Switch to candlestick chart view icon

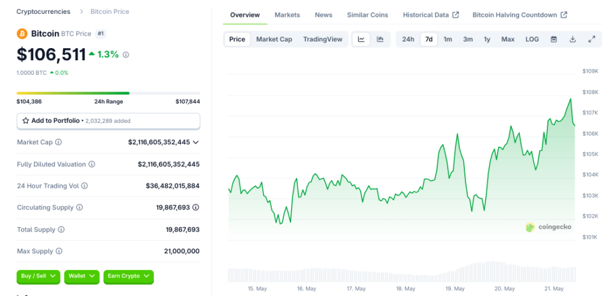[x=380, y=39]
